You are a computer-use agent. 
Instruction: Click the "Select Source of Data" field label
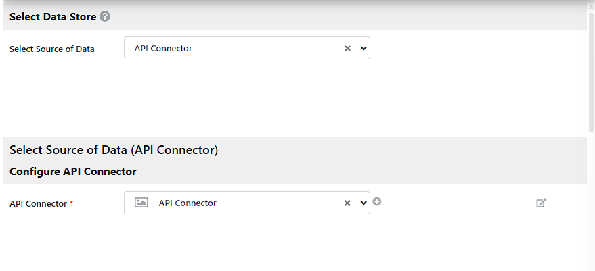pyautogui.click(x=52, y=49)
